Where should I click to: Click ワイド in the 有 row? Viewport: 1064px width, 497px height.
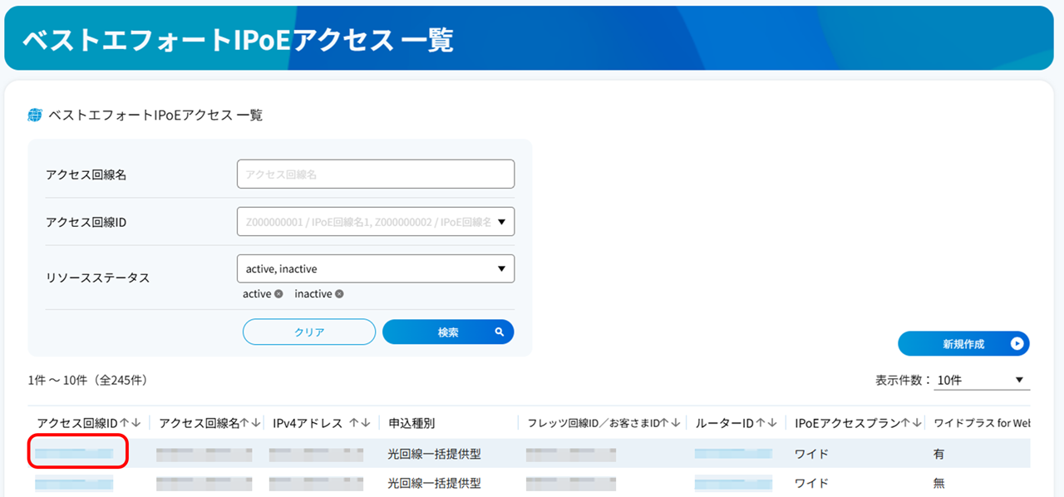[x=812, y=454]
